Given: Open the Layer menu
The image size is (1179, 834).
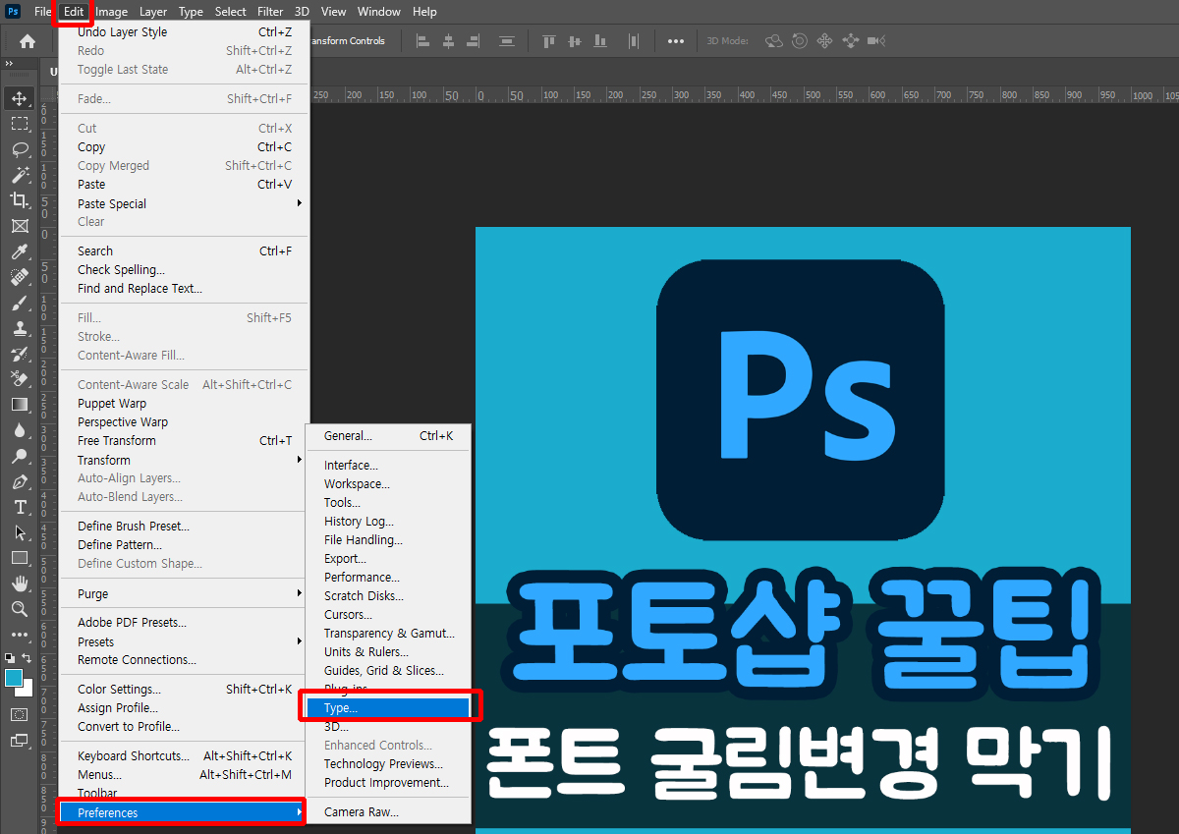Looking at the screenshot, I should (x=152, y=12).
